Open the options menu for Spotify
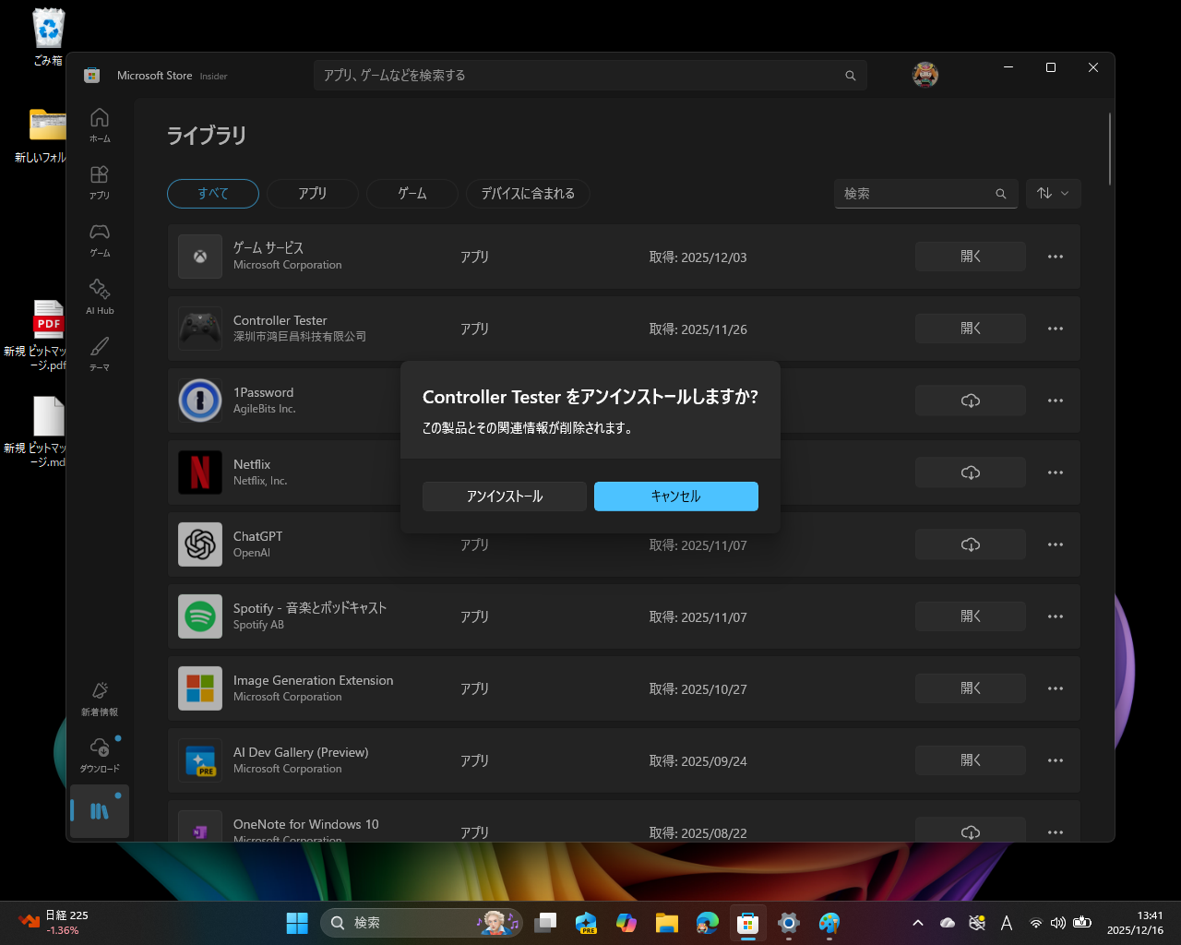The image size is (1181, 945). pyautogui.click(x=1055, y=616)
